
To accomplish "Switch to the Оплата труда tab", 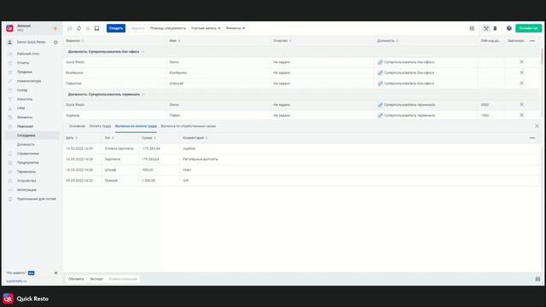I will click(x=100, y=126).
